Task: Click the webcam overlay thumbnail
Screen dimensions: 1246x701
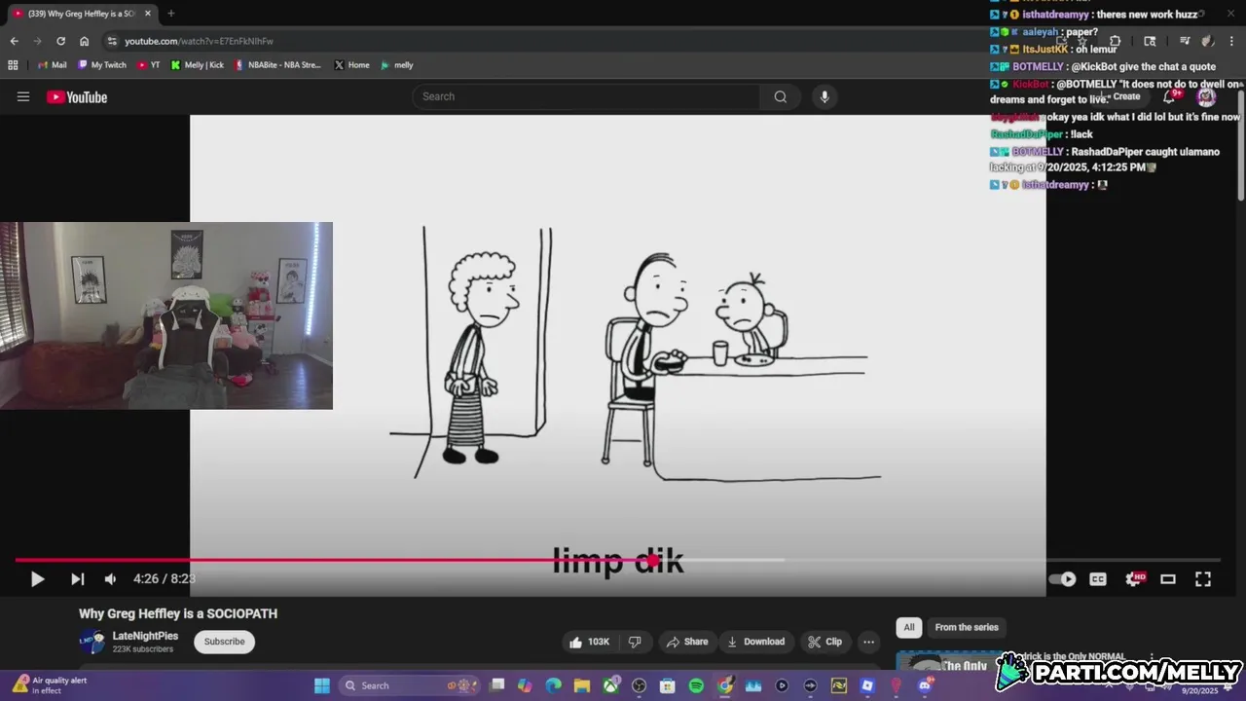Action: [x=166, y=315]
